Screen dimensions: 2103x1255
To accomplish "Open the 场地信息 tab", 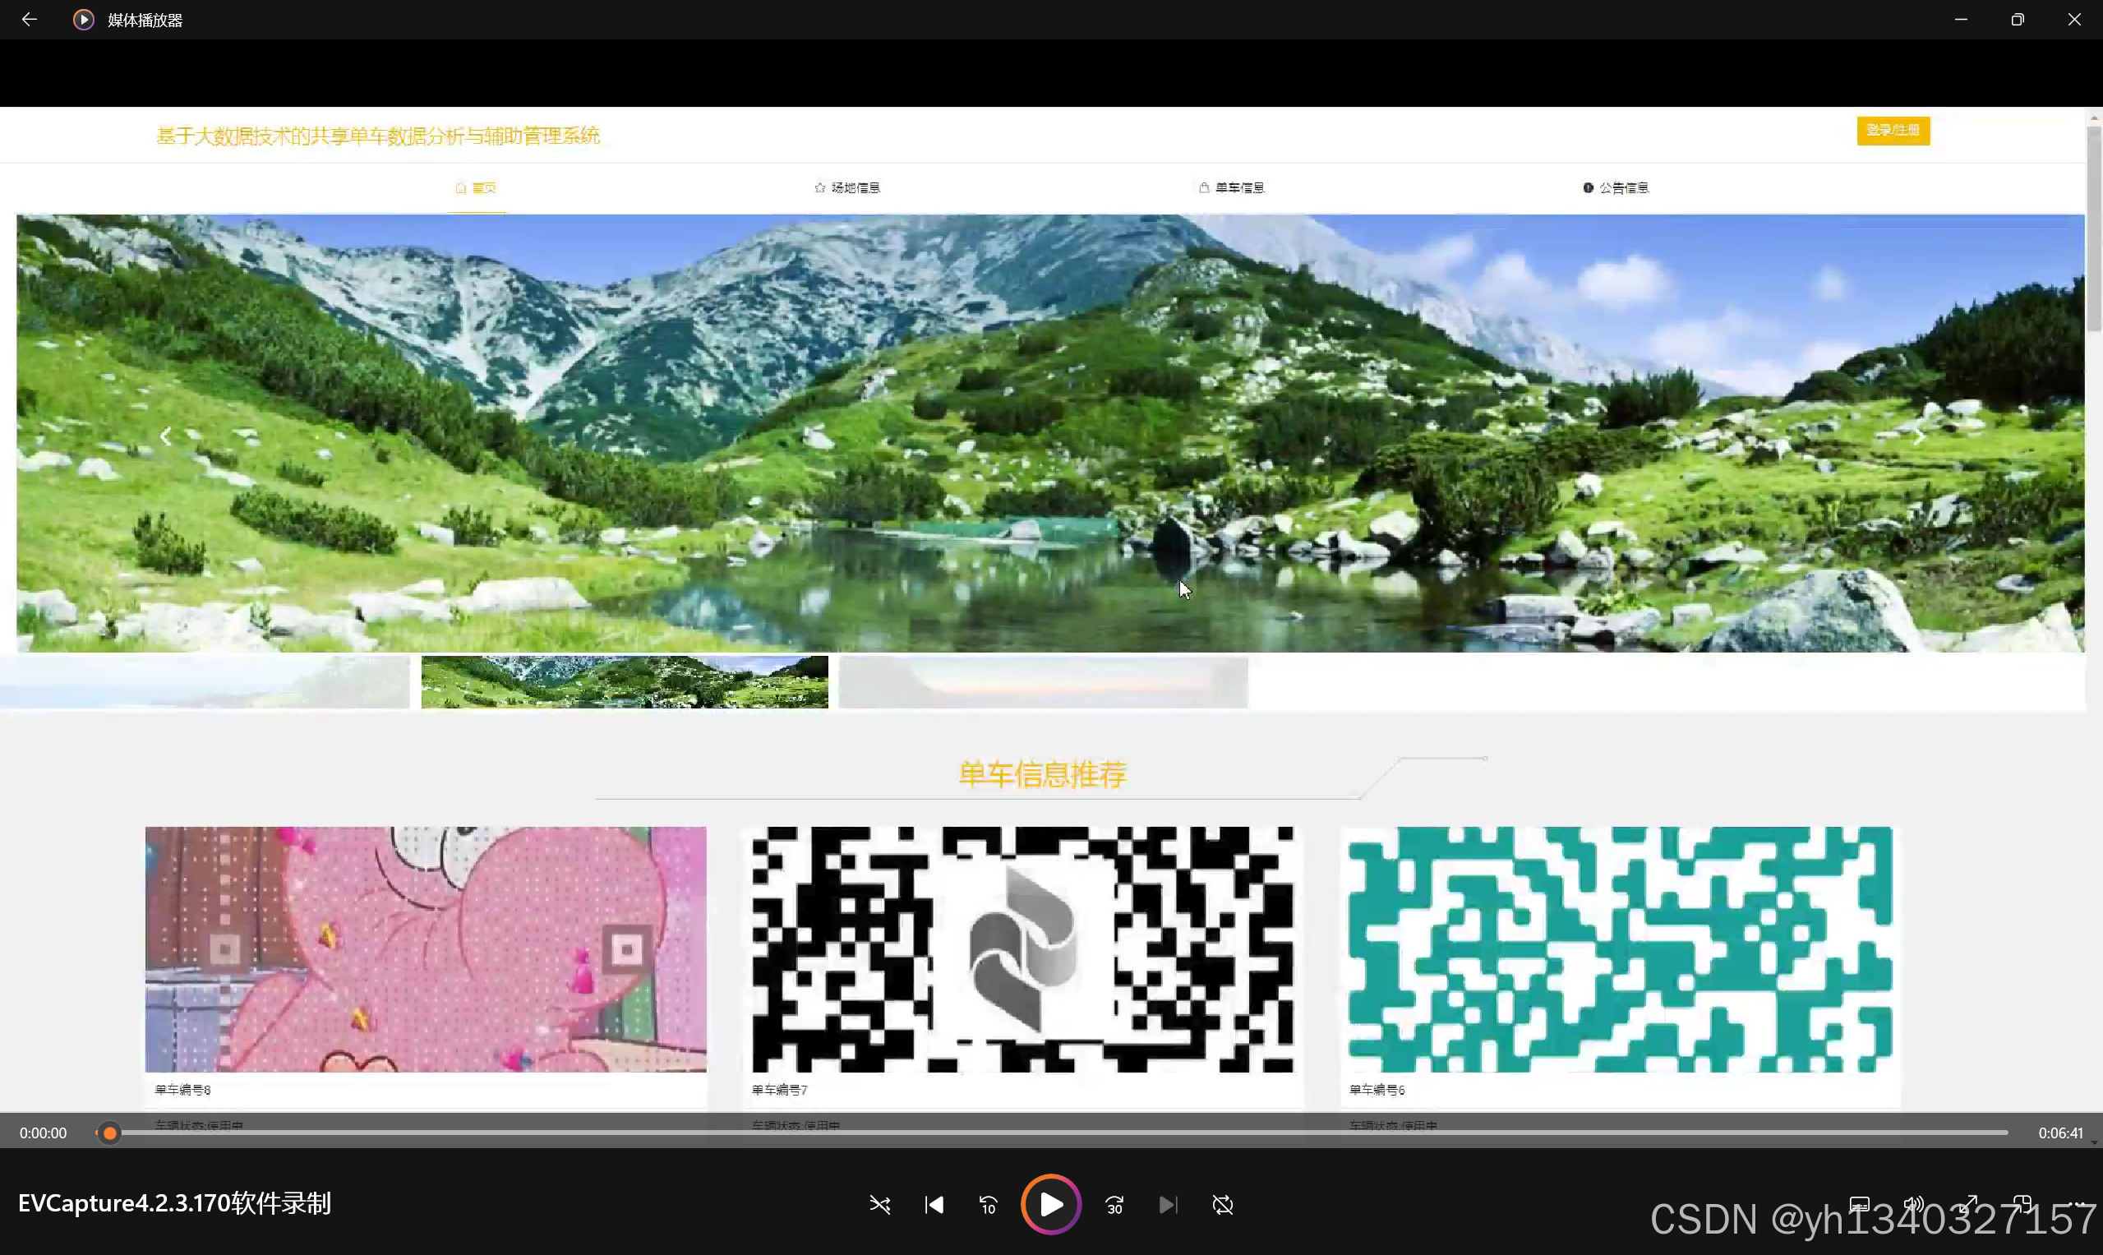I will coord(847,187).
